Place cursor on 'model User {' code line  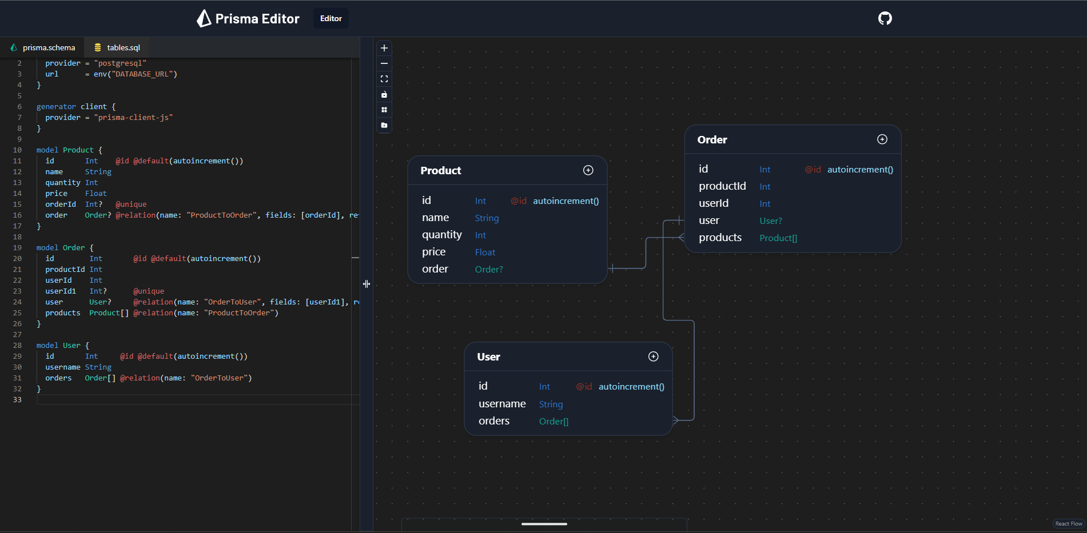click(62, 346)
